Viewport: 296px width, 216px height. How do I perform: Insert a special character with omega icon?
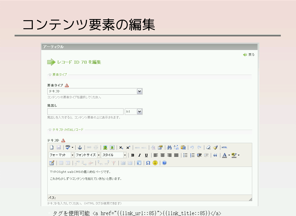coord(148,163)
